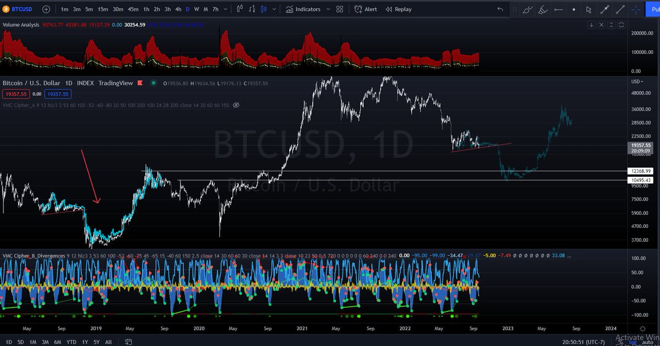Image resolution: width=660 pixels, height=346 pixels.
Task: Select the 45m timeframe
Action: [133, 9]
